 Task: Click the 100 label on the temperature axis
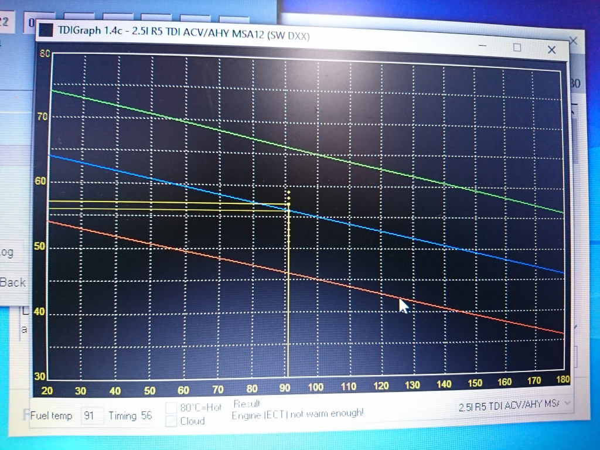[x=315, y=386]
